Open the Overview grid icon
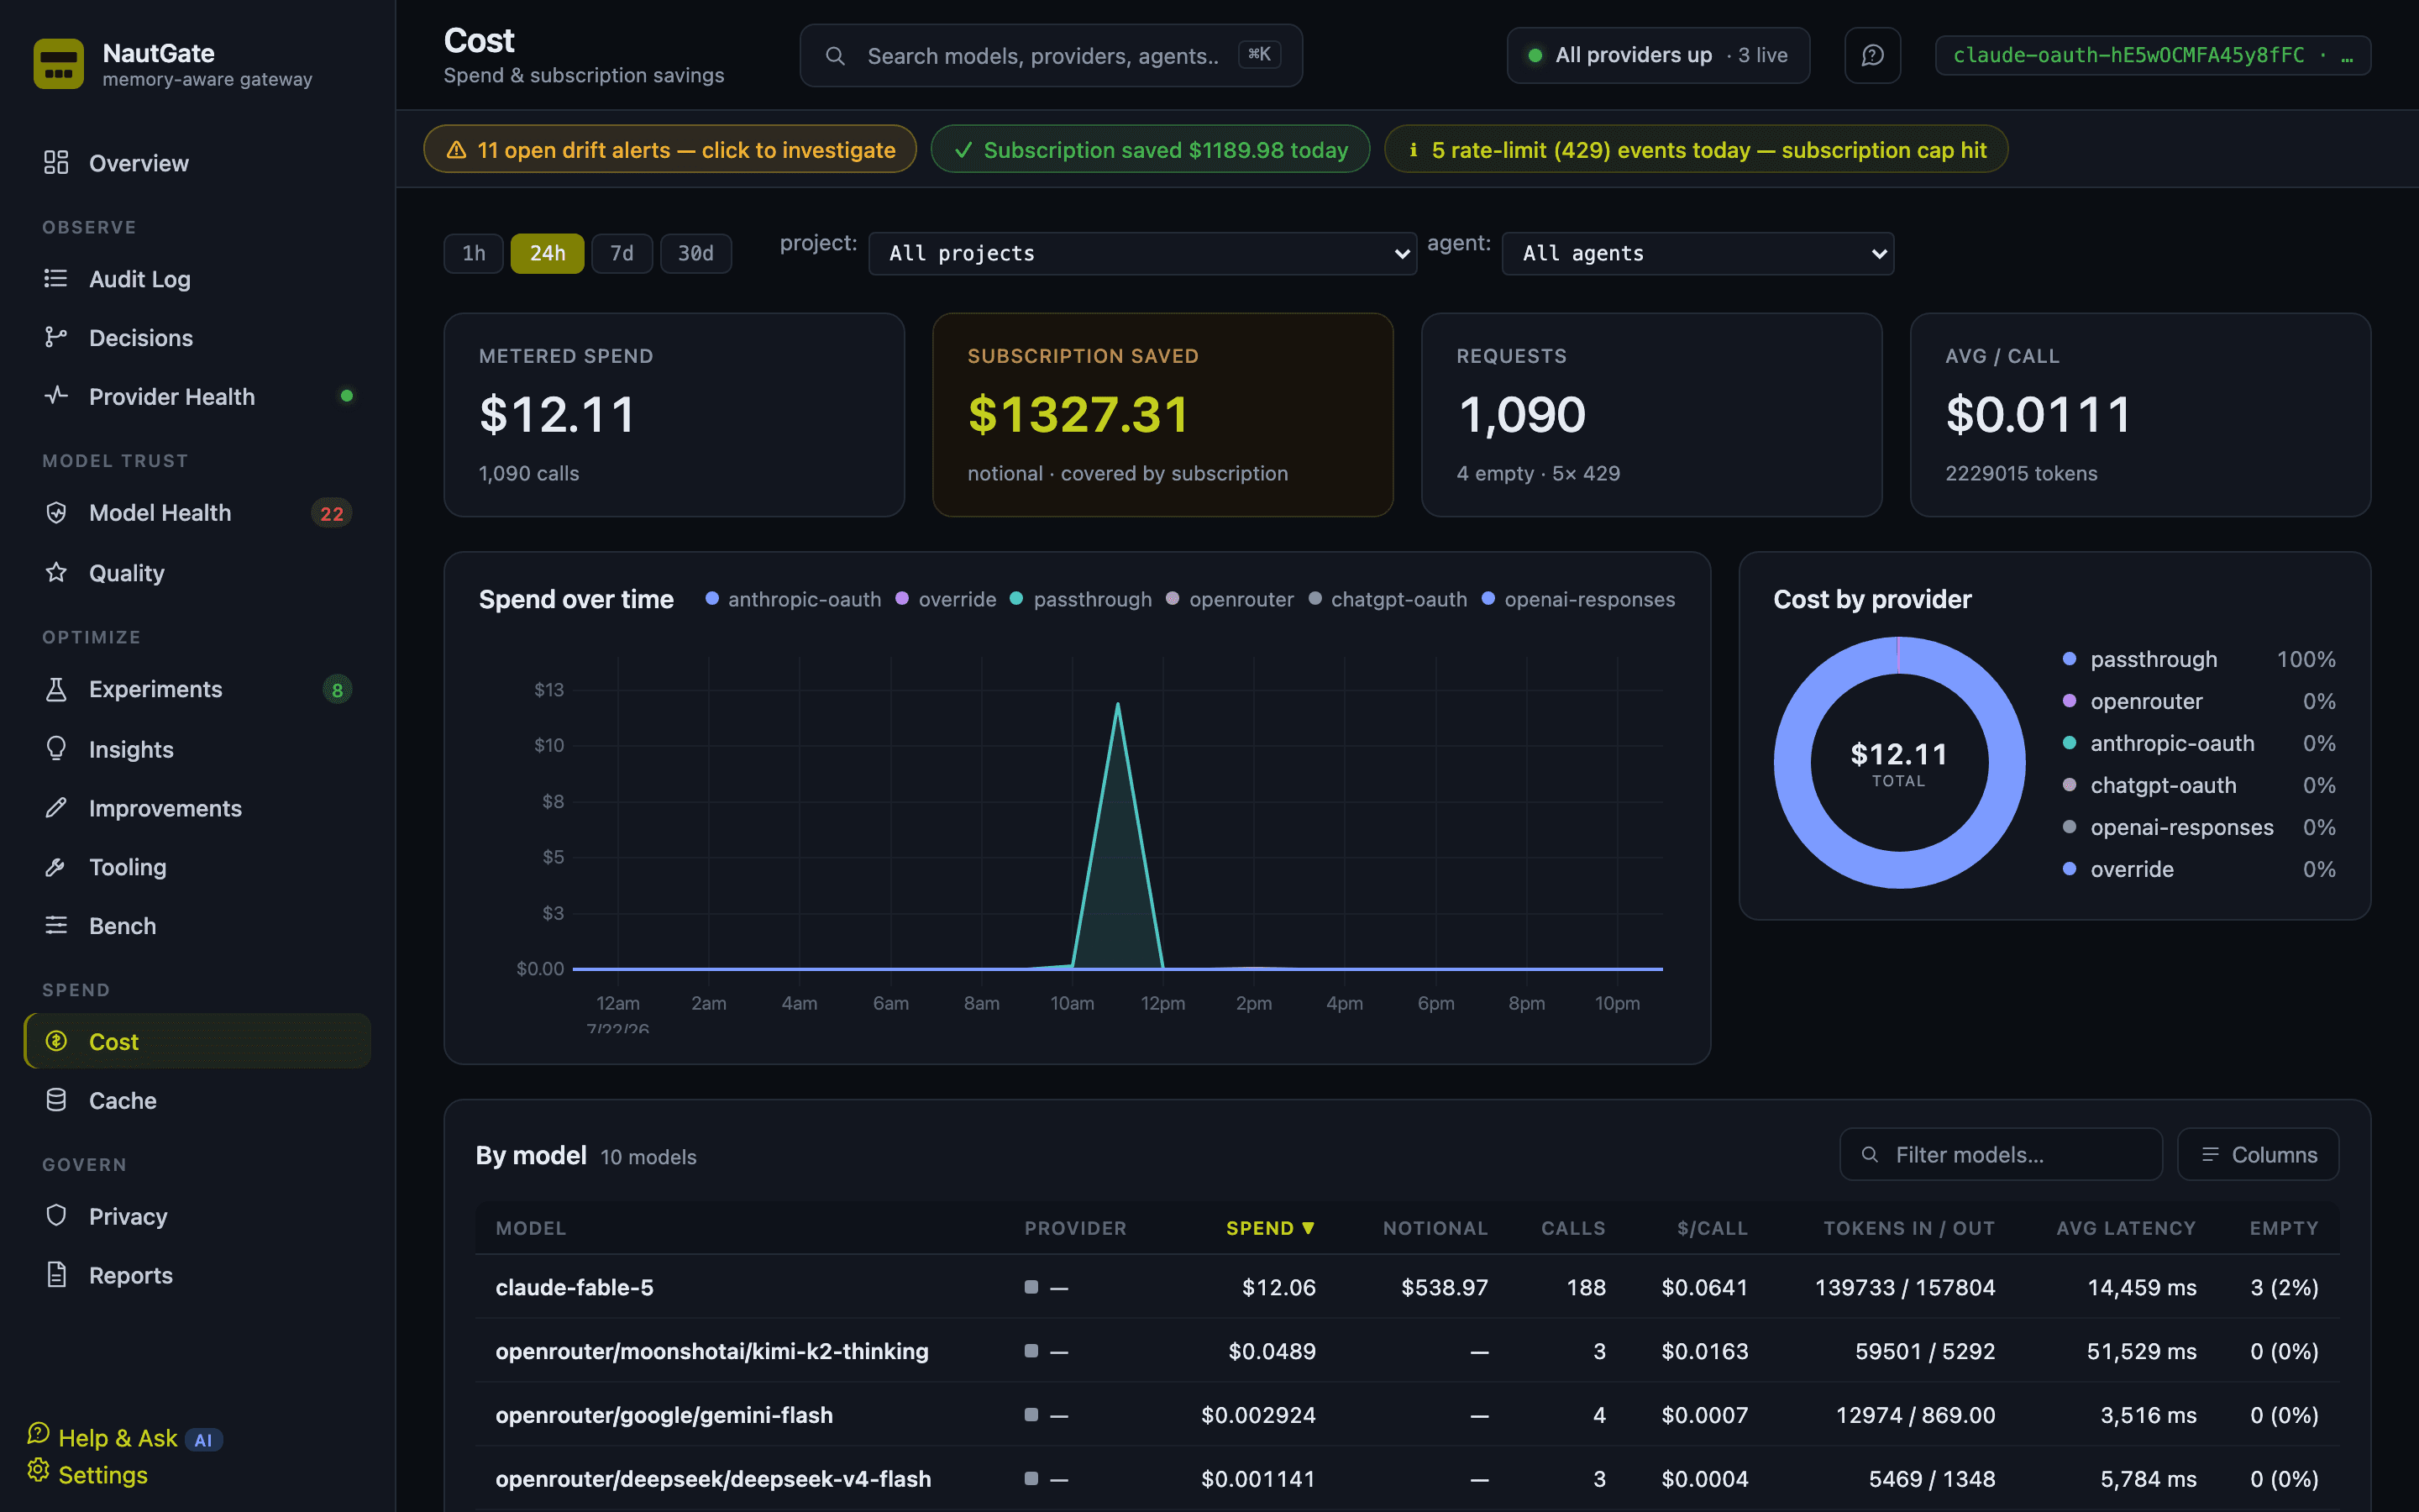Screen dimensions: 2419x1512 click(56, 162)
